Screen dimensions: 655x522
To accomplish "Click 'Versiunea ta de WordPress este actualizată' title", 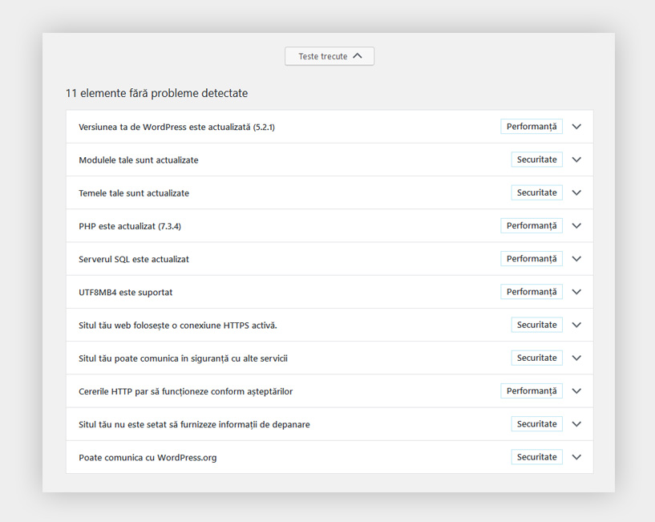I will click(x=176, y=127).
